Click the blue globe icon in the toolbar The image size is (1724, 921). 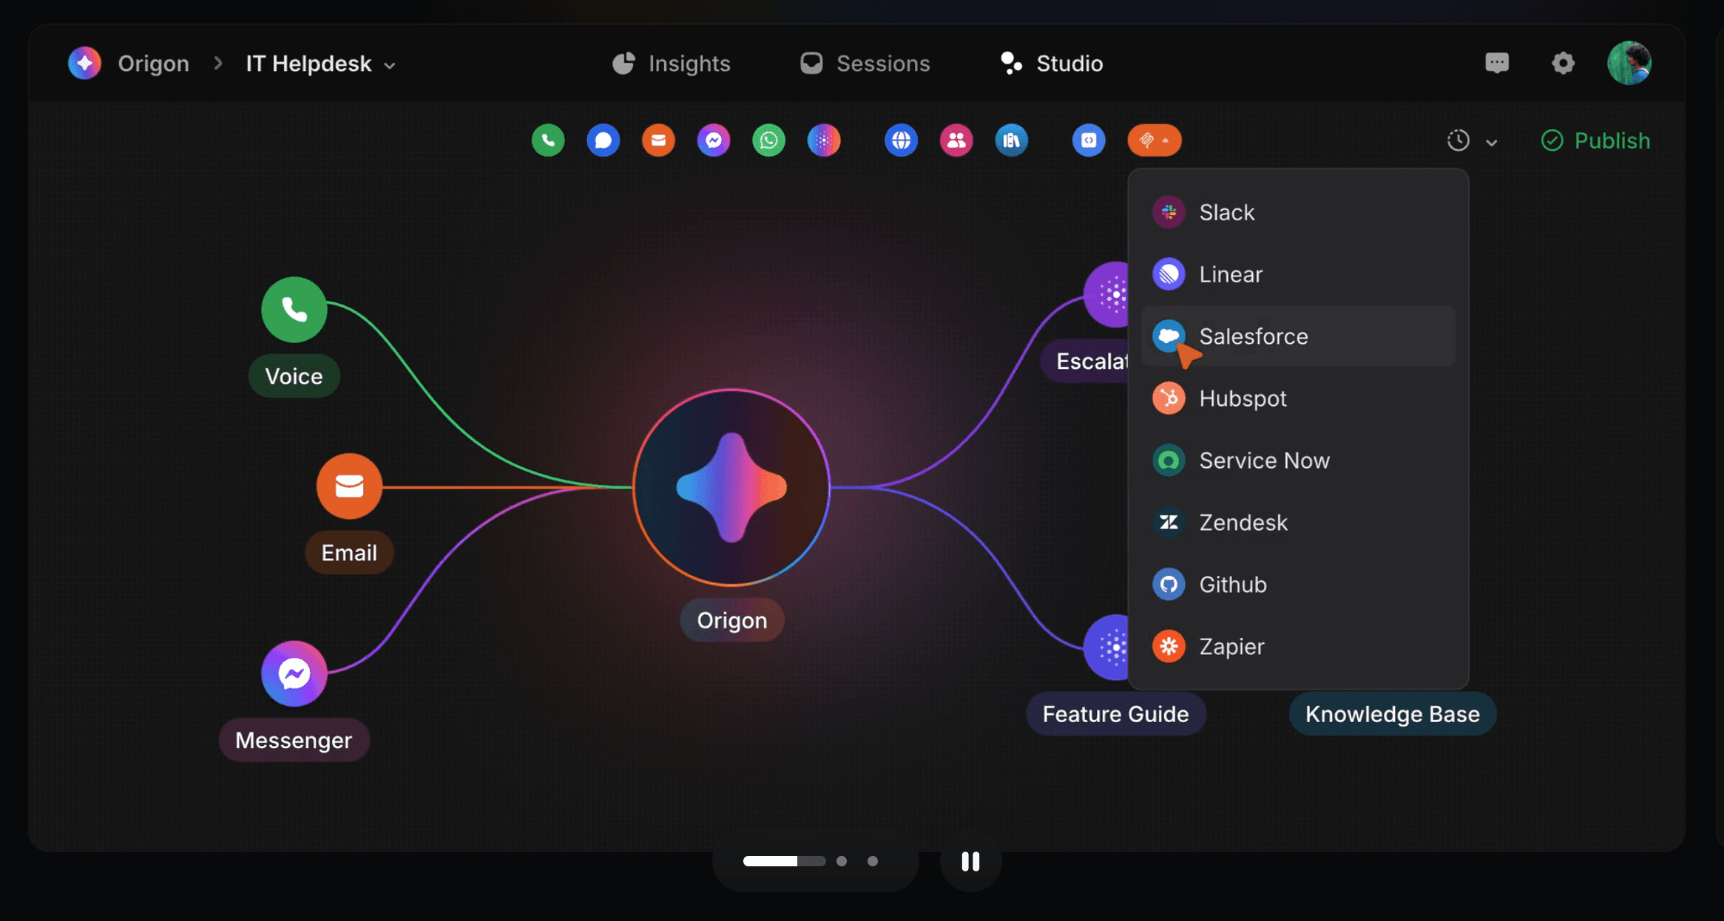tap(901, 140)
